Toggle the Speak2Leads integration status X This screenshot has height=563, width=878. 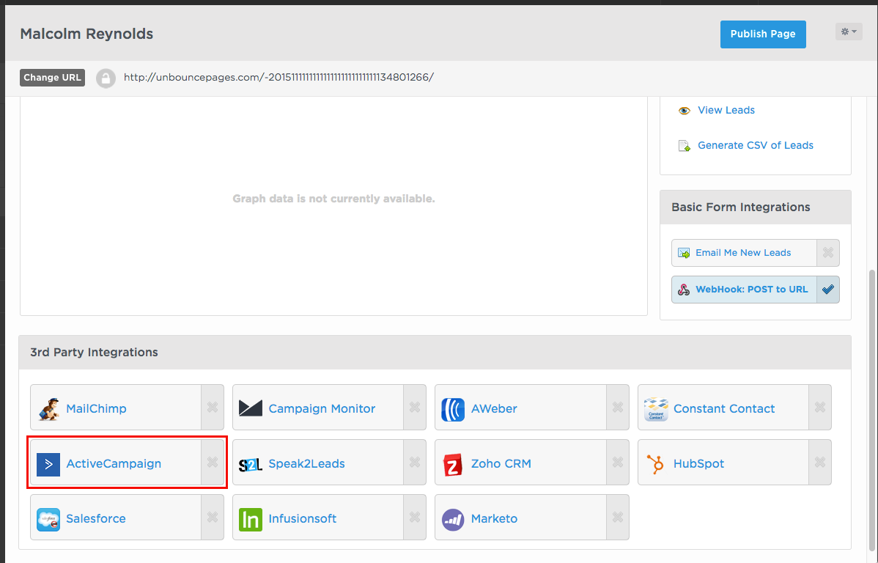coord(414,462)
